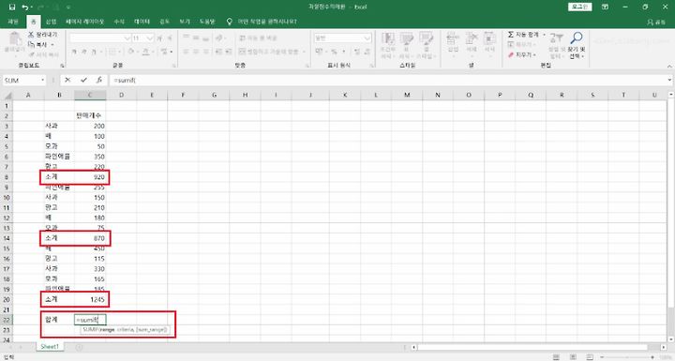Click the Cancel X icon beside formula bar
The height and width of the screenshot is (361, 675).
point(67,80)
